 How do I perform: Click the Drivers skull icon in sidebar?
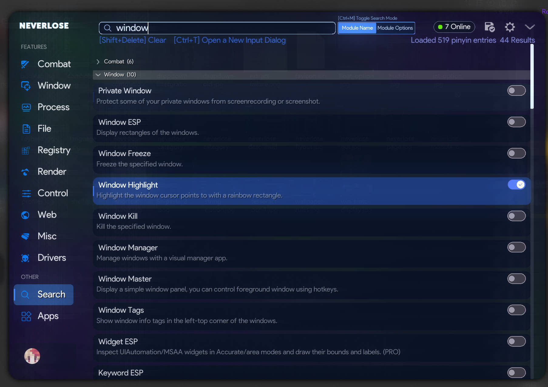coord(25,258)
